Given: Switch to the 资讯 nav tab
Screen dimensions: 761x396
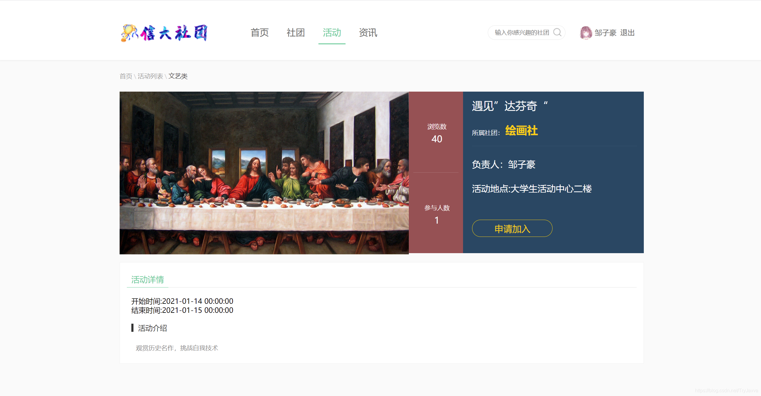Looking at the screenshot, I should click(368, 33).
